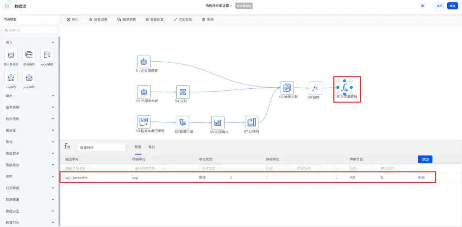Image resolution: width=462 pixels, height=227 pixels.
Task: Click the S5:数据过滤 node
Action: point(183,122)
